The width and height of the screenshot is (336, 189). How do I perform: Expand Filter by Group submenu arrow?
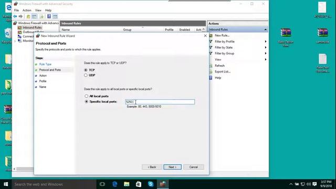pos(266,54)
